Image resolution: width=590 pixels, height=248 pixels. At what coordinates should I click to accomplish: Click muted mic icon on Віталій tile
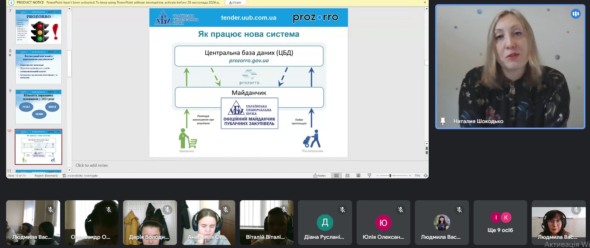coord(284,209)
